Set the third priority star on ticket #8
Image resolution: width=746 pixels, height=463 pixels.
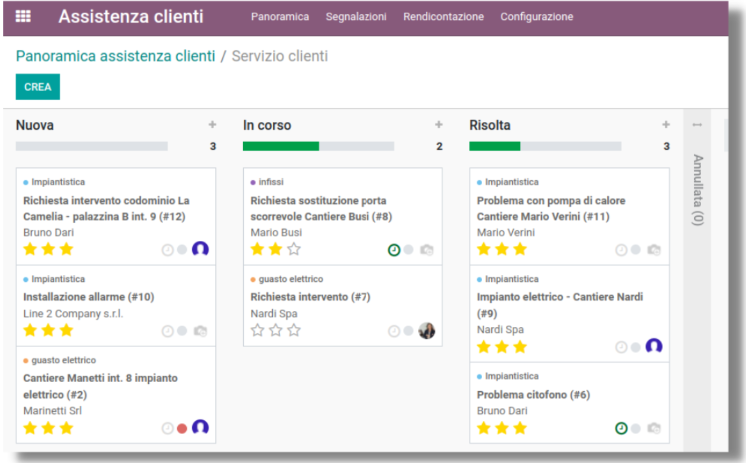point(294,249)
